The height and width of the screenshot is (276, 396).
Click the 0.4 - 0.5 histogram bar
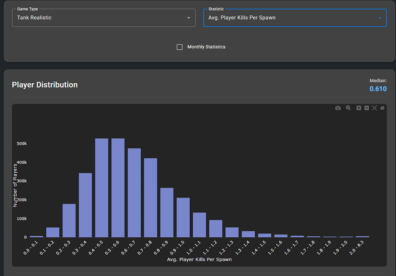coord(102,188)
